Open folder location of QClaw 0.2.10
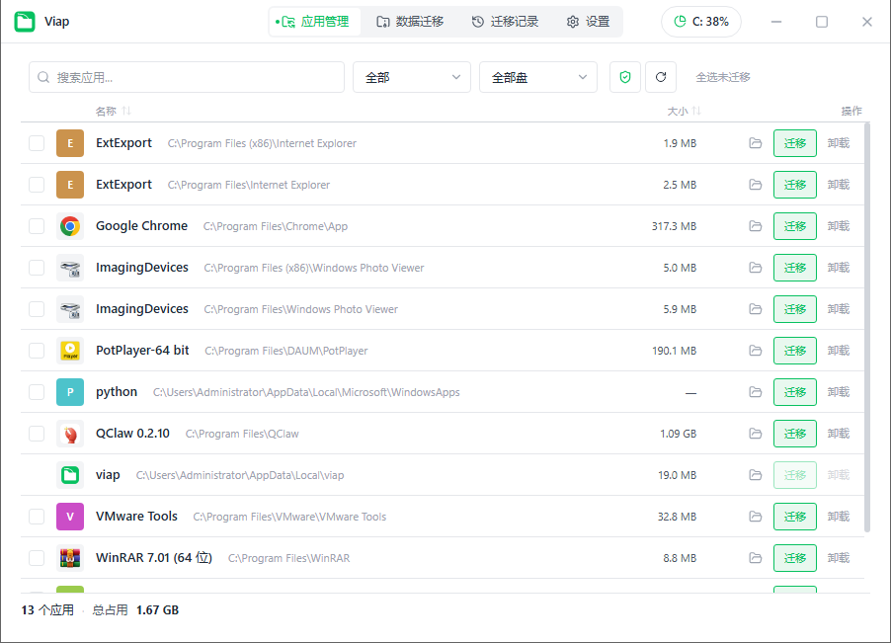 tap(756, 434)
